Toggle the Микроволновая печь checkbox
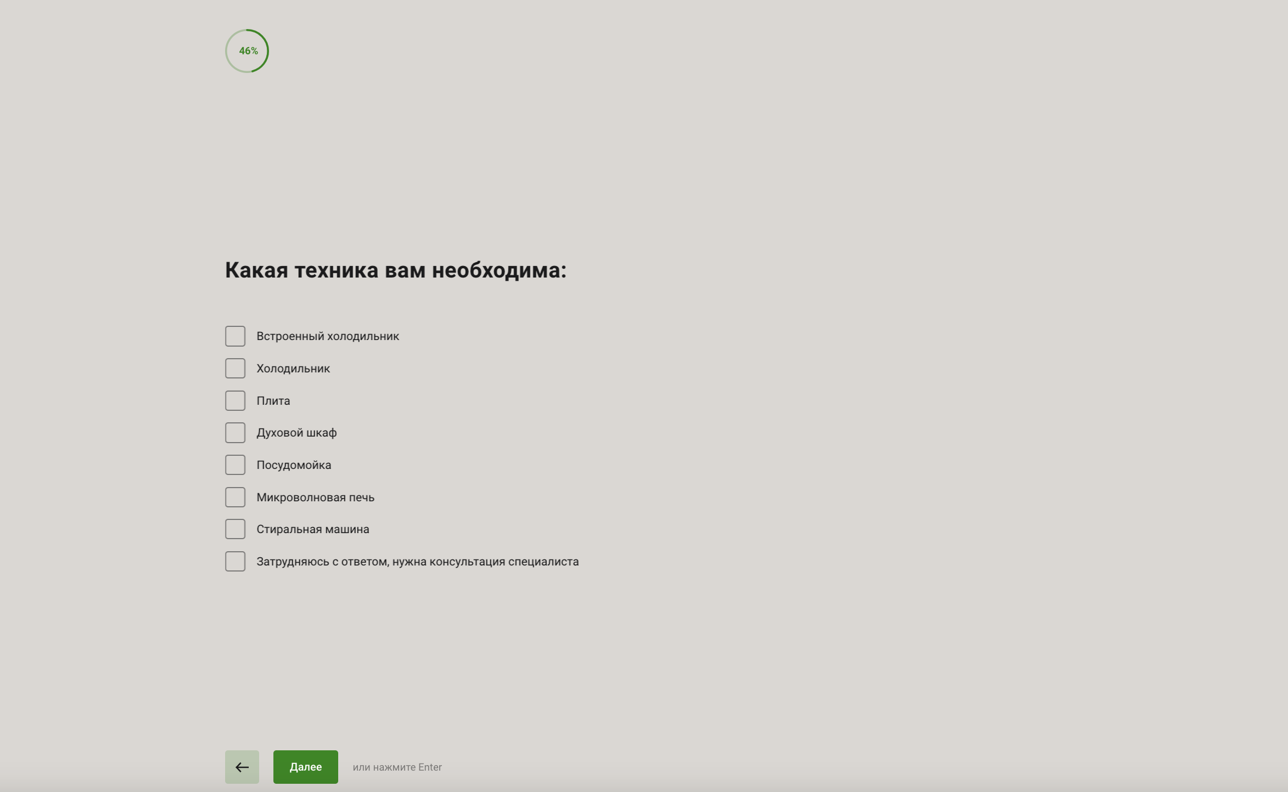Image resolution: width=1288 pixels, height=792 pixels. tap(235, 497)
